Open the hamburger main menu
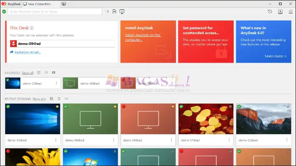296x166 pixels. [291, 12]
